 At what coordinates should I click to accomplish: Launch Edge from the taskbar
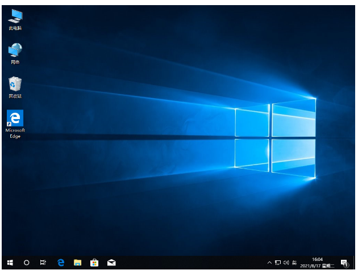click(x=61, y=263)
